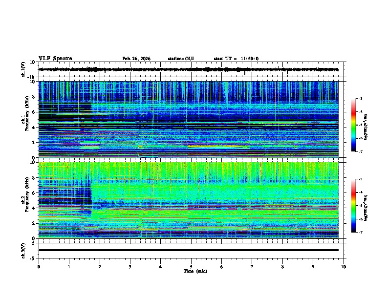Select the ch.1 color bar log(PSD) unit label

[366, 128]
